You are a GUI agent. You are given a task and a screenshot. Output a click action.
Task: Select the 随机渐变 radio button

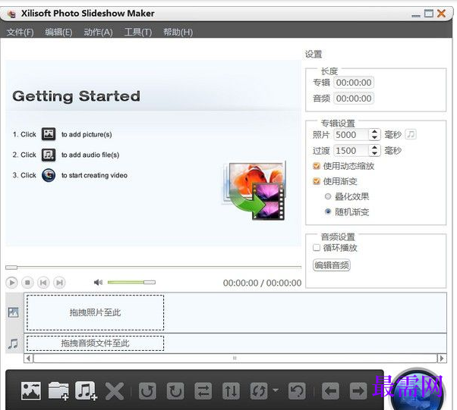click(328, 211)
